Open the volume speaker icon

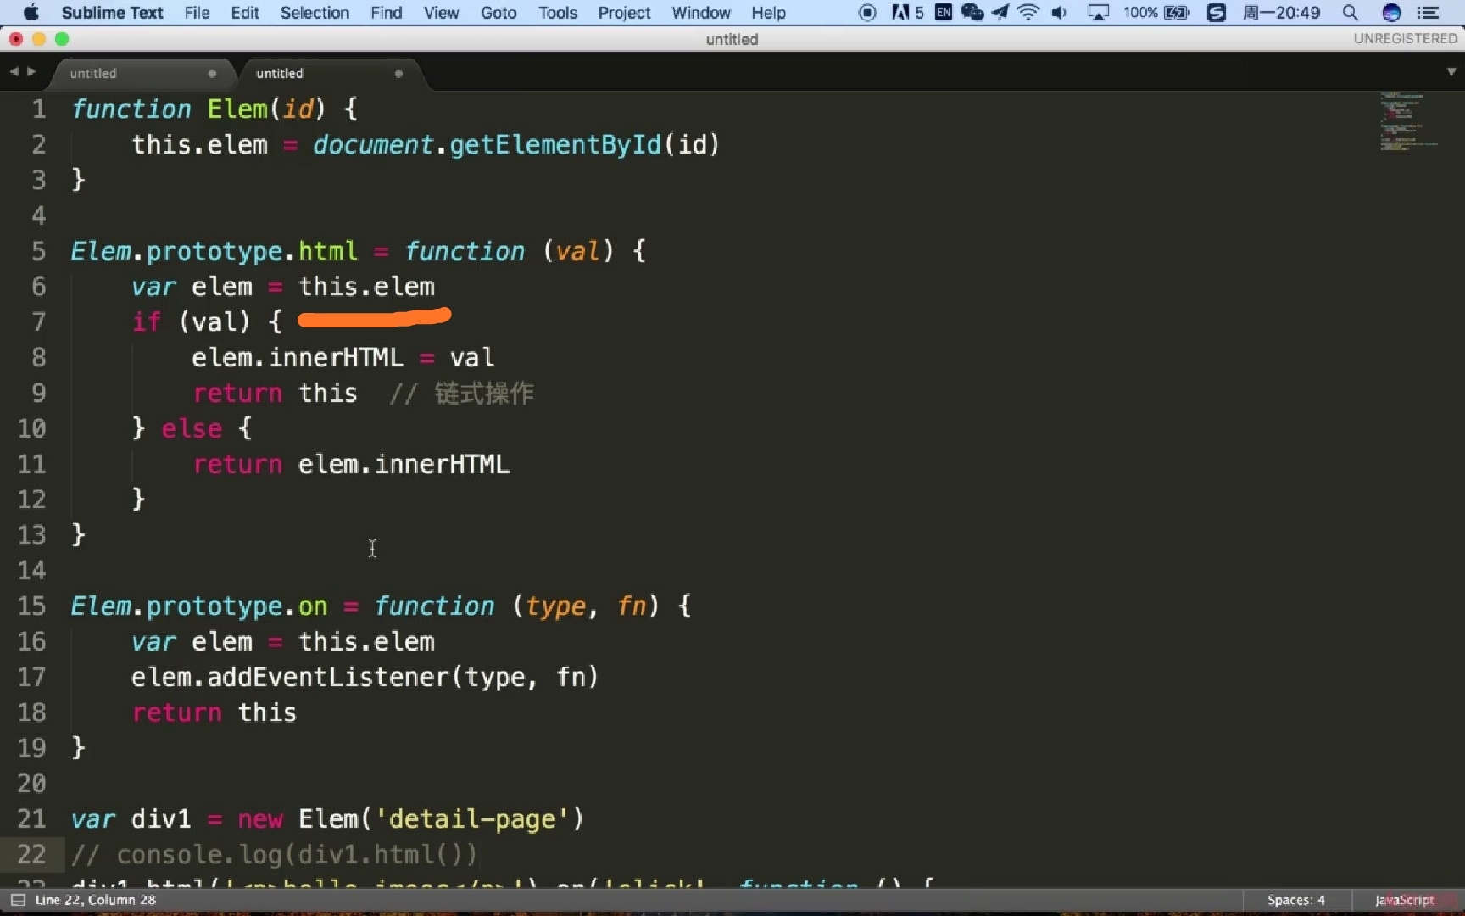(x=1059, y=13)
